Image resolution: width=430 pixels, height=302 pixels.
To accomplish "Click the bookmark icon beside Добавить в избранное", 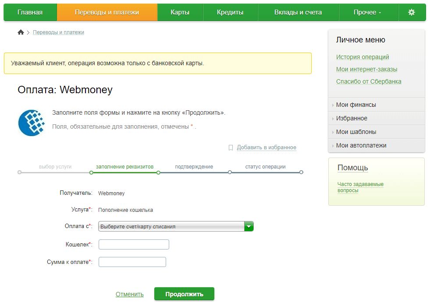I will (231, 147).
